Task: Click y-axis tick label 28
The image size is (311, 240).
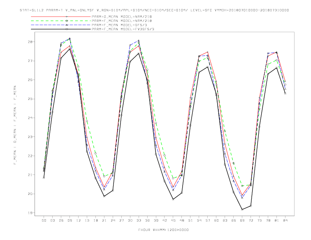Action: (30, 42)
